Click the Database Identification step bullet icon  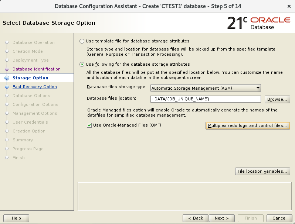[7, 69]
